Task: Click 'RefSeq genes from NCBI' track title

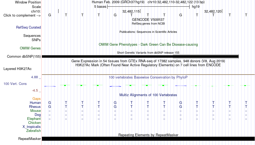Action: (x=148, y=23)
